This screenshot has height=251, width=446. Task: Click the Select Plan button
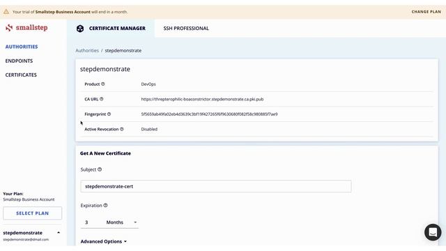pyautogui.click(x=33, y=213)
